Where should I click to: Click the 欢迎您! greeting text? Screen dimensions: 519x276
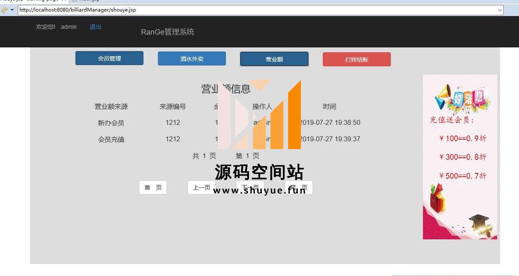(x=46, y=27)
